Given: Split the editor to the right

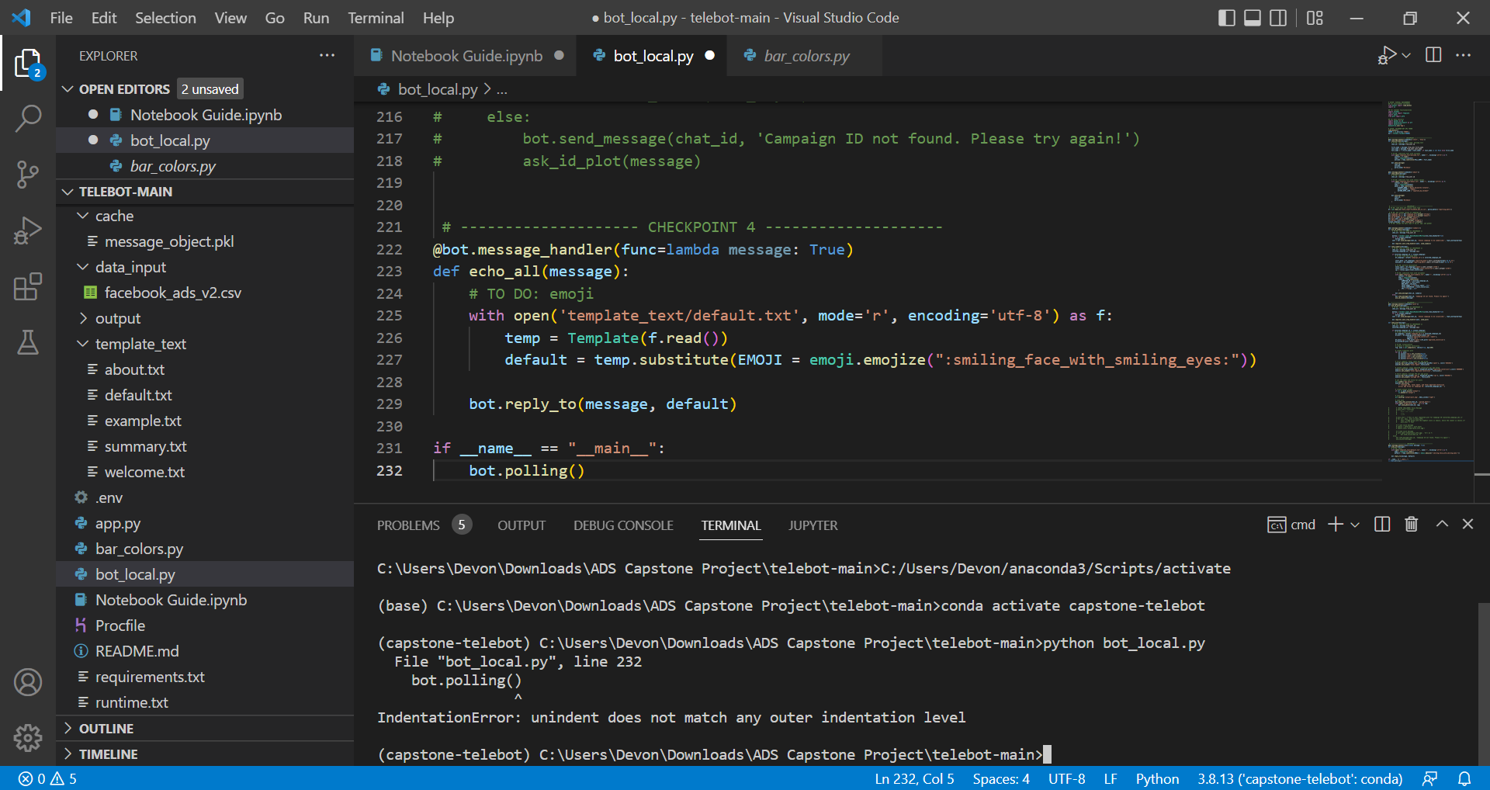Looking at the screenshot, I should [1433, 55].
